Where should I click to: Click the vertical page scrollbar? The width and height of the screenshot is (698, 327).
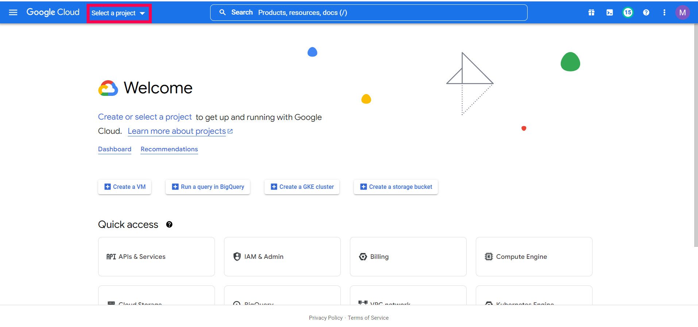[x=696, y=136]
